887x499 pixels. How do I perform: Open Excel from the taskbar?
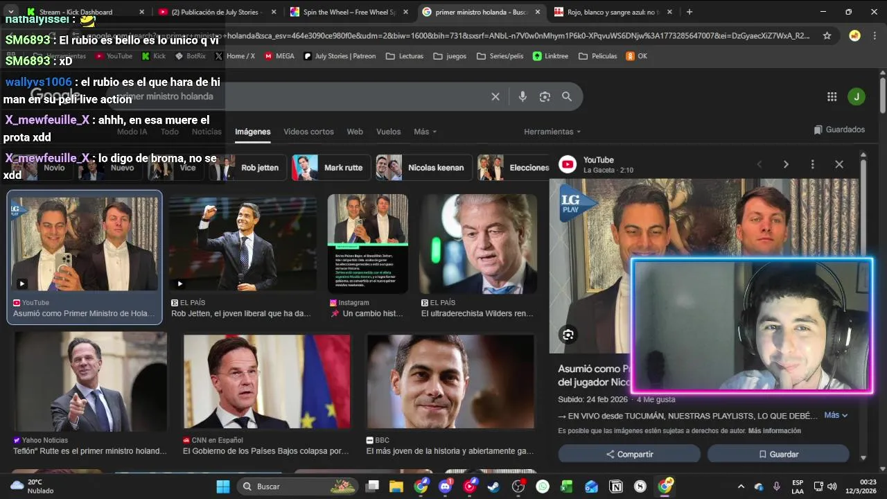coord(567,487)
